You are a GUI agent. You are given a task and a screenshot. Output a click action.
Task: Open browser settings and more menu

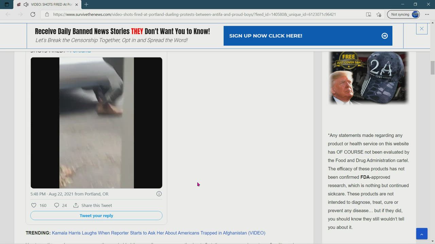(x=427, y=14)
